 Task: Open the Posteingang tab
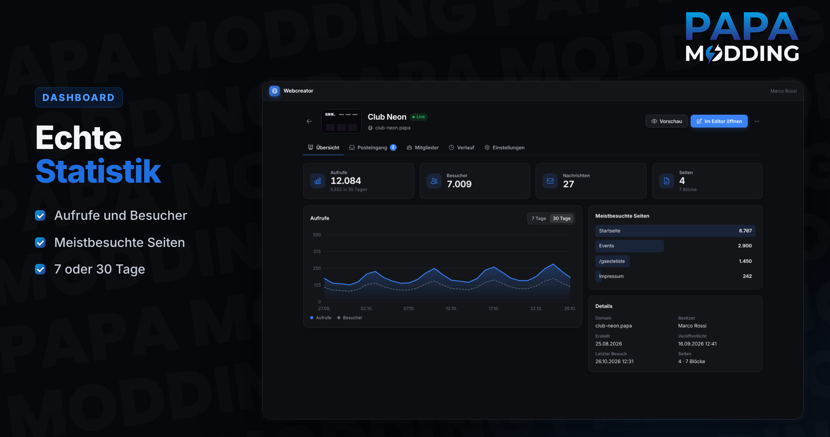tap(373, 148)
